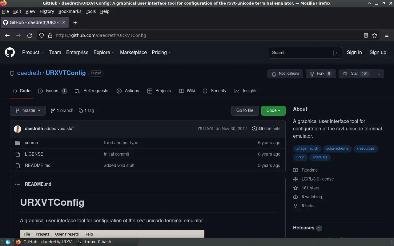The width and height of the screenshot is (394, 246).
Task: Open the master branch selector
Action: tap(28, 111)
